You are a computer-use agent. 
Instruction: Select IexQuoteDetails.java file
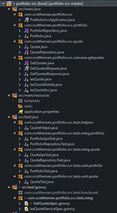click(x=46, y=85)
